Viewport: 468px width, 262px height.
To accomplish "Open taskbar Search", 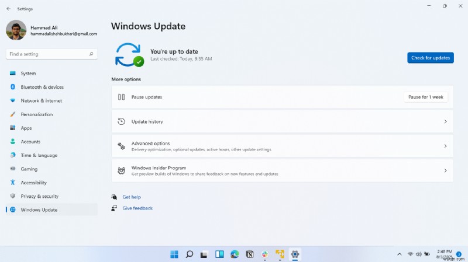I will point(189,254).
